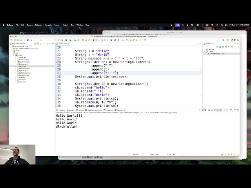Click the Open Perspective icon
Screen dimensions: 251x188
[x=228, y=40]
